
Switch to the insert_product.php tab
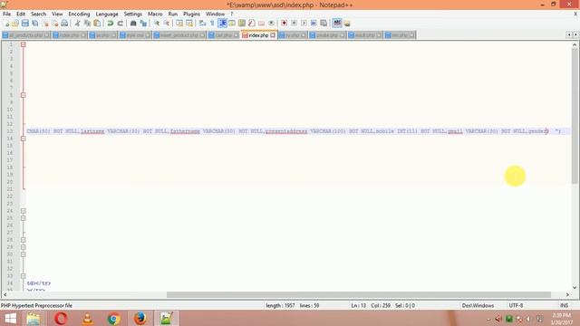pyautogui.click(x=179, y=35)
